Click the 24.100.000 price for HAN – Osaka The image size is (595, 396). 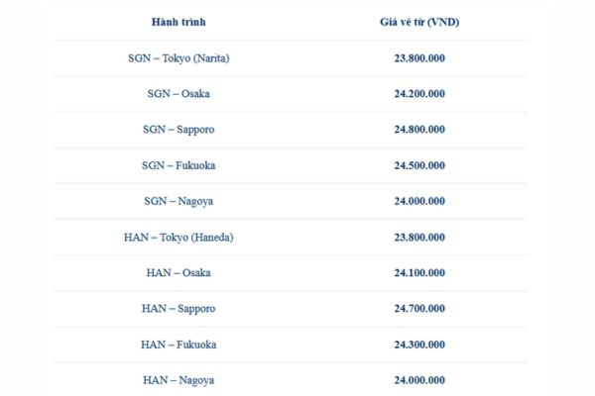[418, 273]
